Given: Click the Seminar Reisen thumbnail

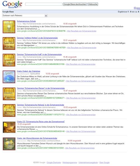Looking at the screenshot, I should (x=9, y=94).
